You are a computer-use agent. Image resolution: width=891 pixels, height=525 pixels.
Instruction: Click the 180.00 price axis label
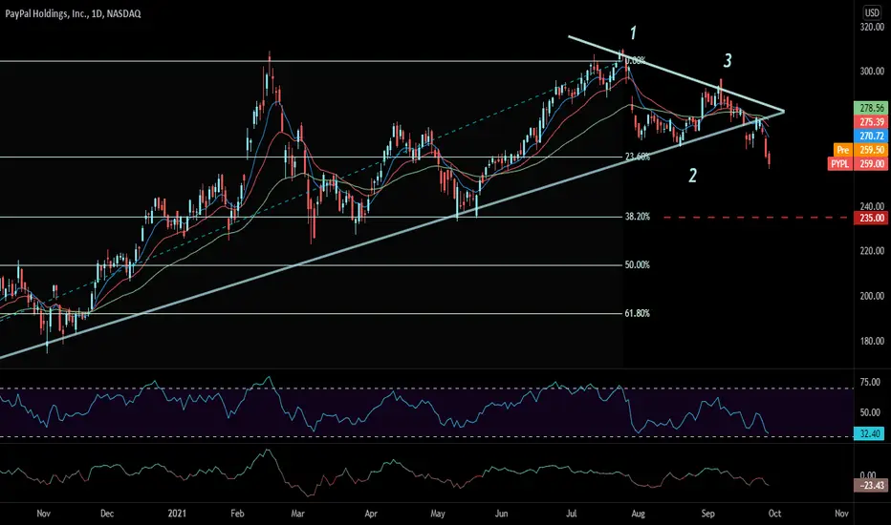coord(872,341)
